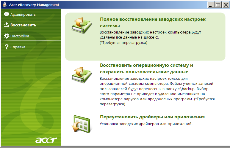Minimize the eRecovery Management window

point(211,5)
